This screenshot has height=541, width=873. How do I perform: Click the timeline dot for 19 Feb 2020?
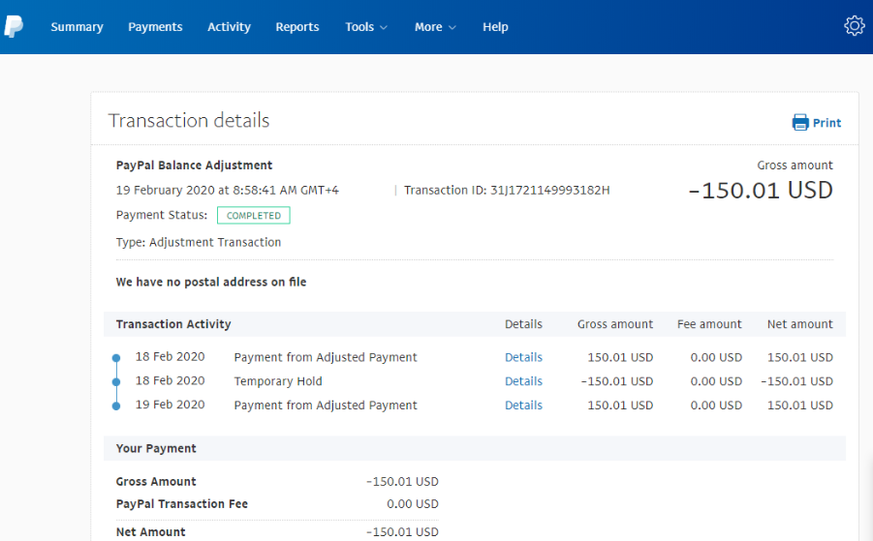click(116, 406)
